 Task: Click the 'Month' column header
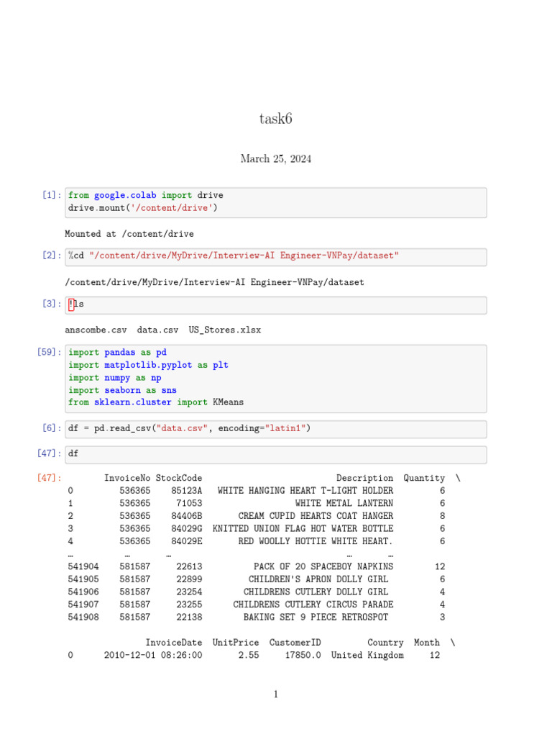click(427, 643)
